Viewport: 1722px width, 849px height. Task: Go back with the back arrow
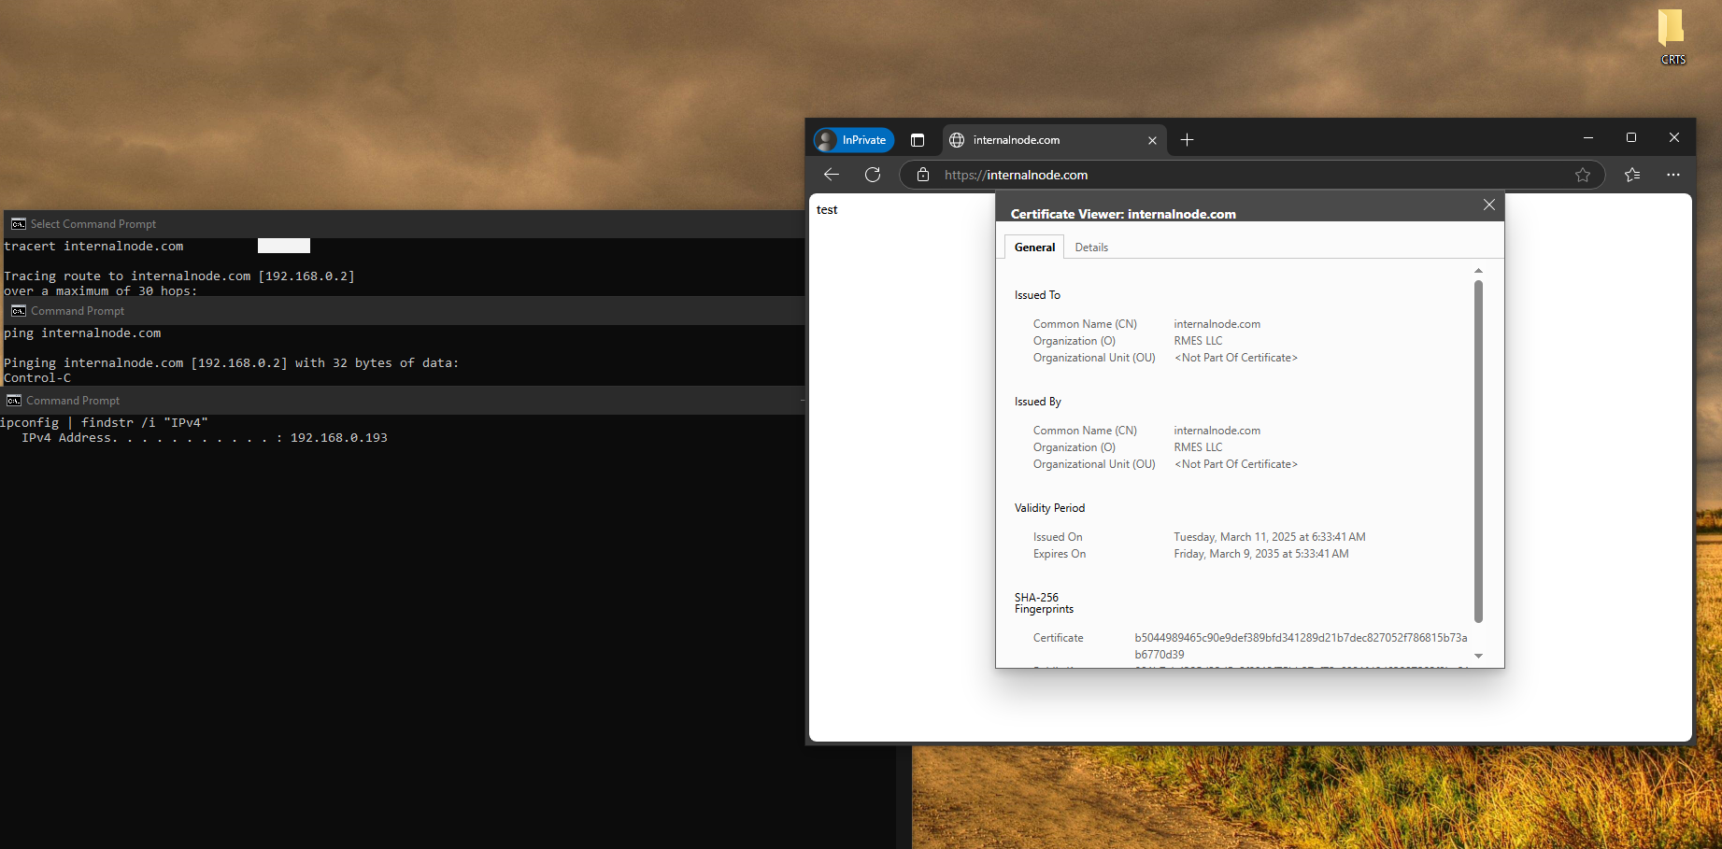[x=832, y=175]
